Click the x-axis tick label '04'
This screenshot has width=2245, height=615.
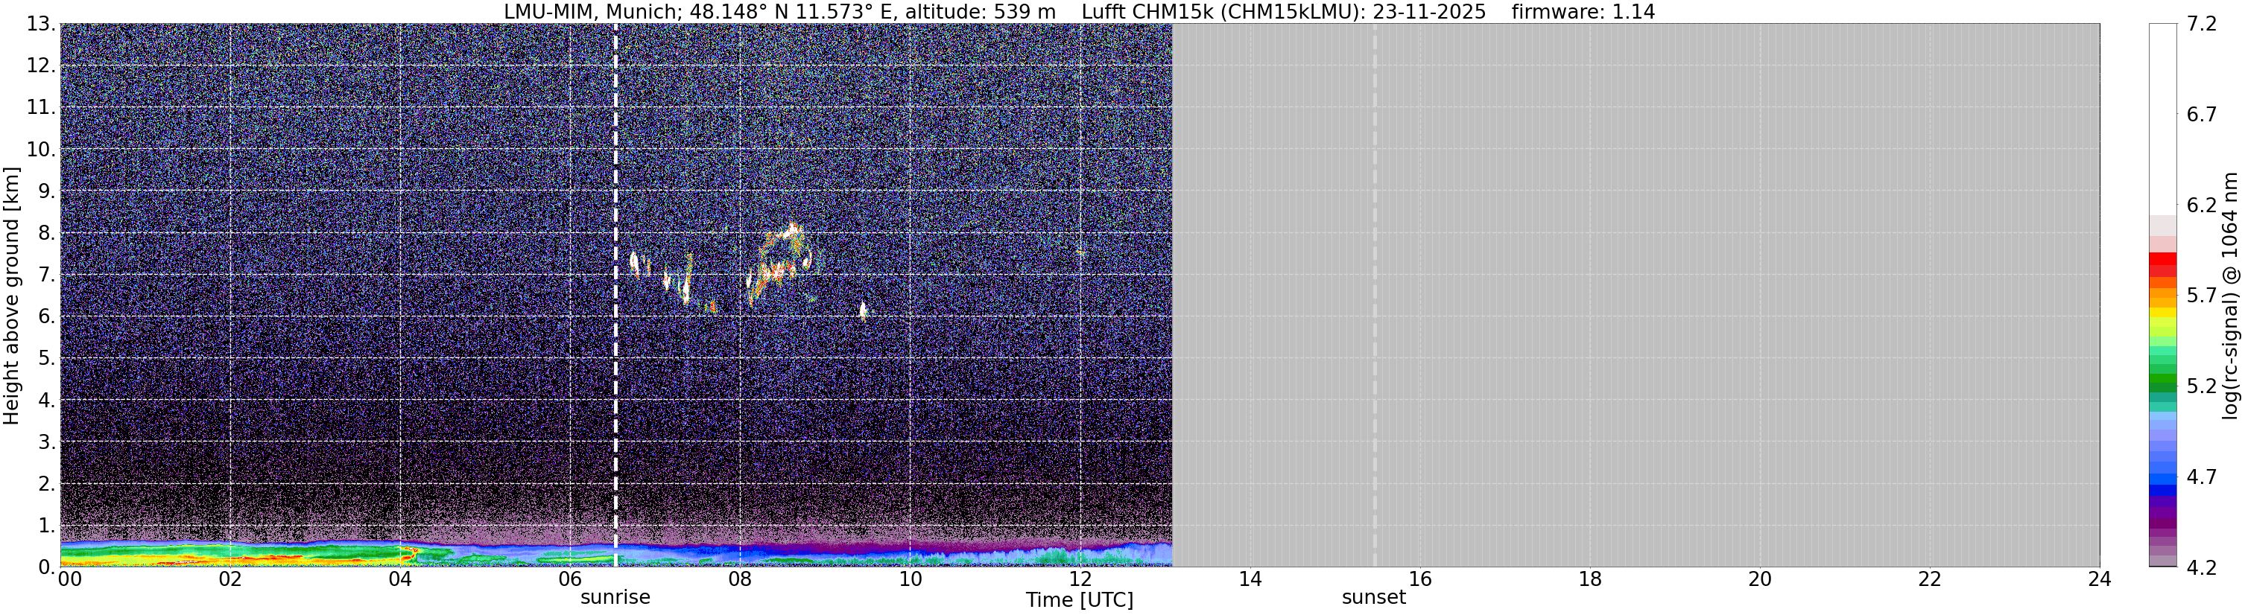[x=399, y=579]
